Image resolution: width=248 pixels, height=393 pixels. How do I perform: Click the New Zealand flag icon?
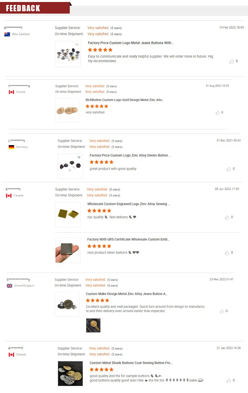click(x=7, y=34)
